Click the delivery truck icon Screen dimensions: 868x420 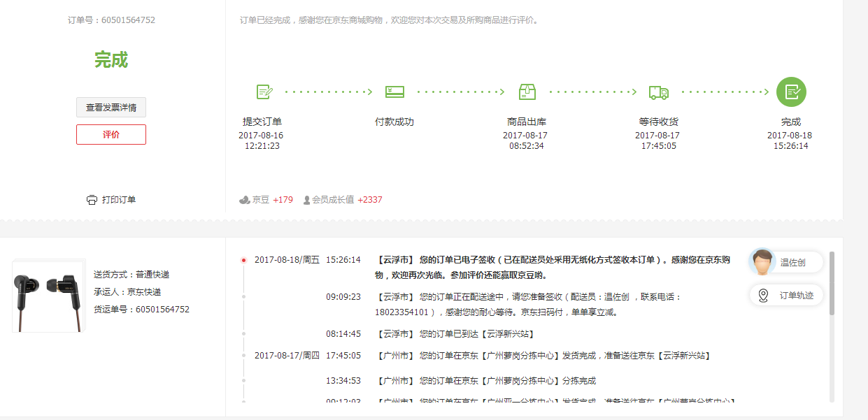coord(658,92)
